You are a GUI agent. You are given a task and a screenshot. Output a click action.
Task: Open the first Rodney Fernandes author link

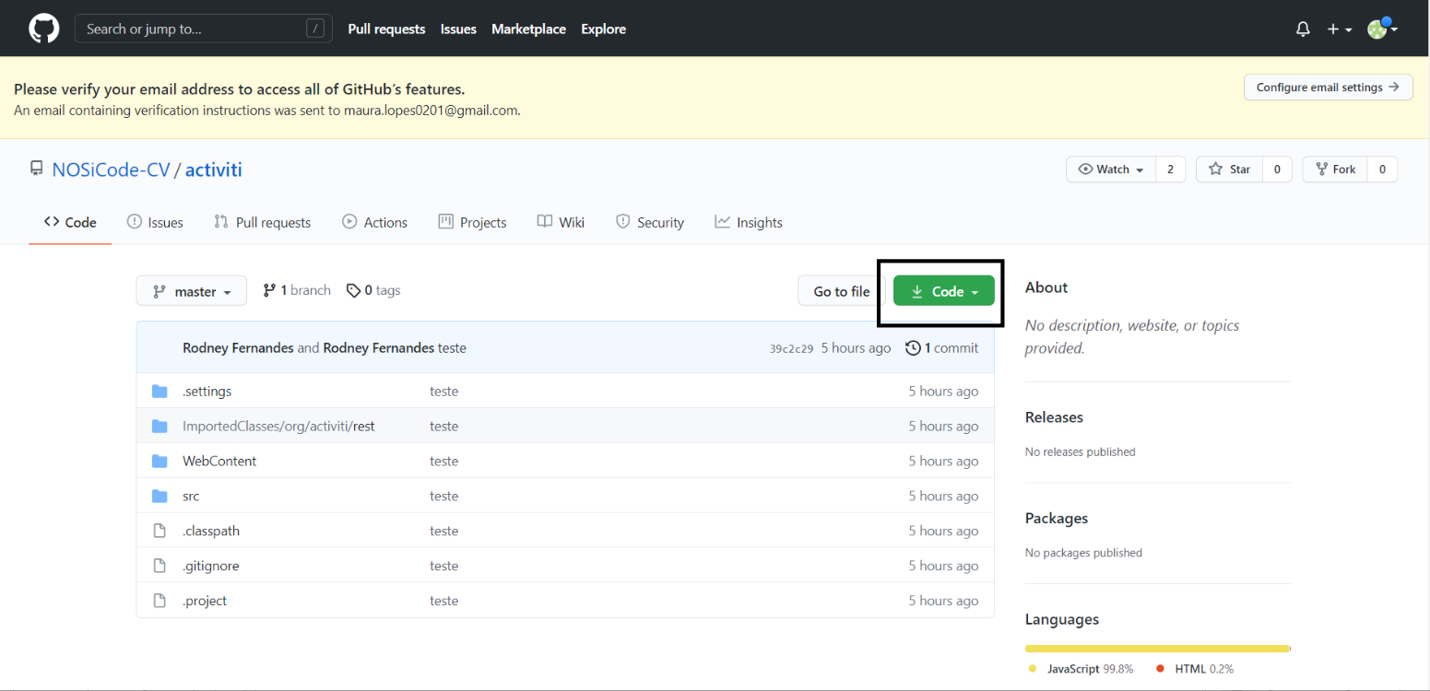pos(238,348)
